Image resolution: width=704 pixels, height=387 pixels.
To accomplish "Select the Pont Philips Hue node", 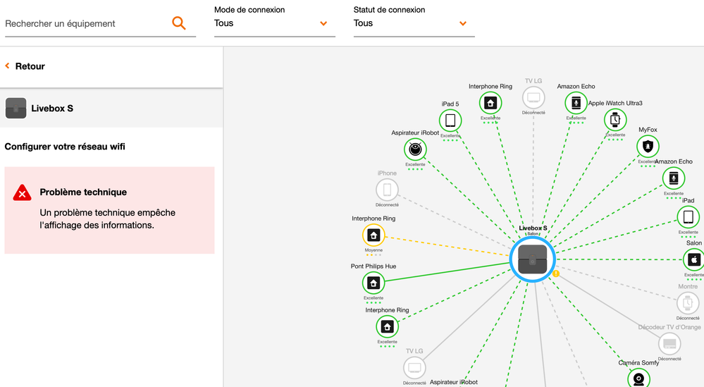I will tap(373, 283).
